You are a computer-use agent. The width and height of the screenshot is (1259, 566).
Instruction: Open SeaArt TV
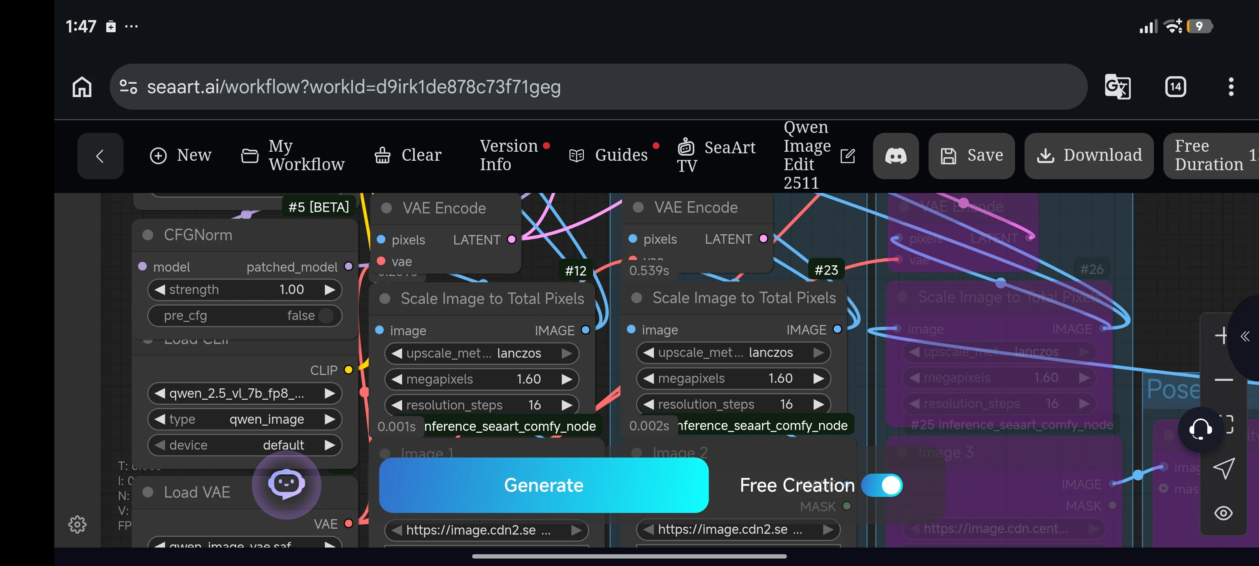coord(716,156)
